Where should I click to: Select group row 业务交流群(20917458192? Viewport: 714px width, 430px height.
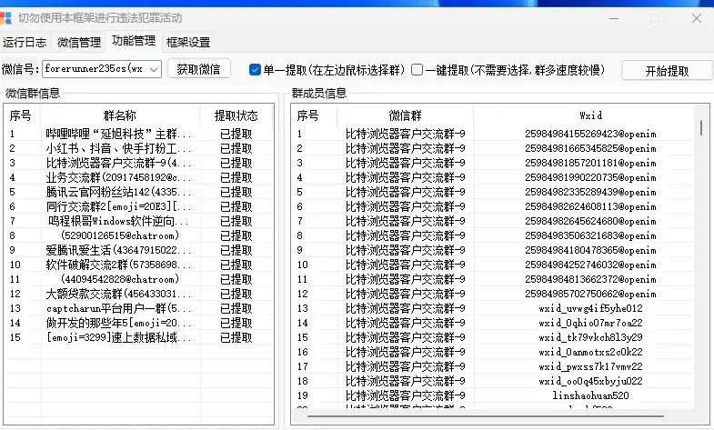click(x=139, y=177)
